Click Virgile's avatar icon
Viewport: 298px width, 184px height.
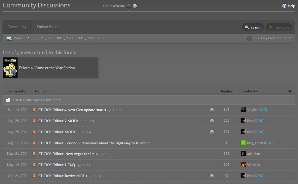pyautogui.click(x=243, y=110)
